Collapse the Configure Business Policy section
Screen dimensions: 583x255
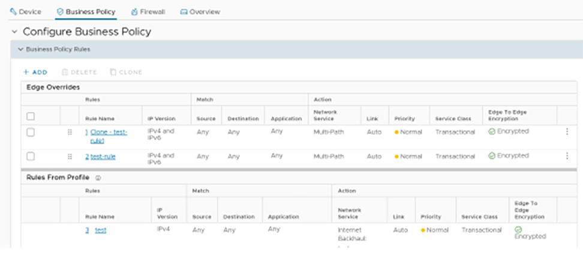point(14,31)
